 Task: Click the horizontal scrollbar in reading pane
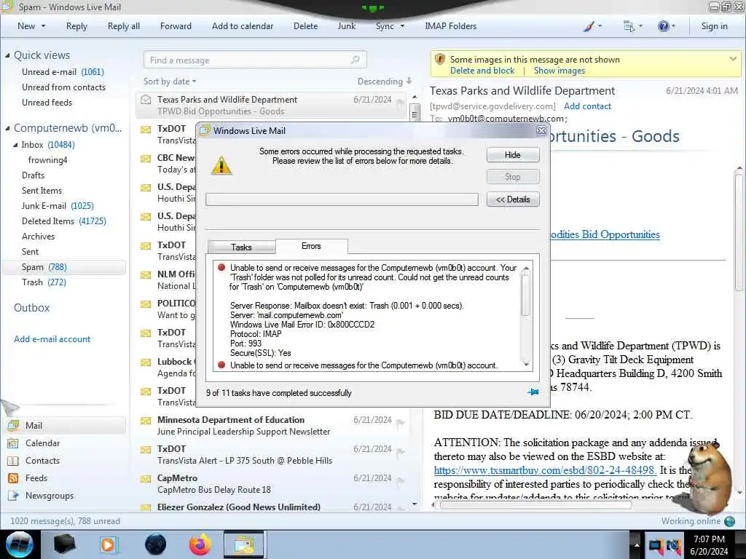coord(535,505)
